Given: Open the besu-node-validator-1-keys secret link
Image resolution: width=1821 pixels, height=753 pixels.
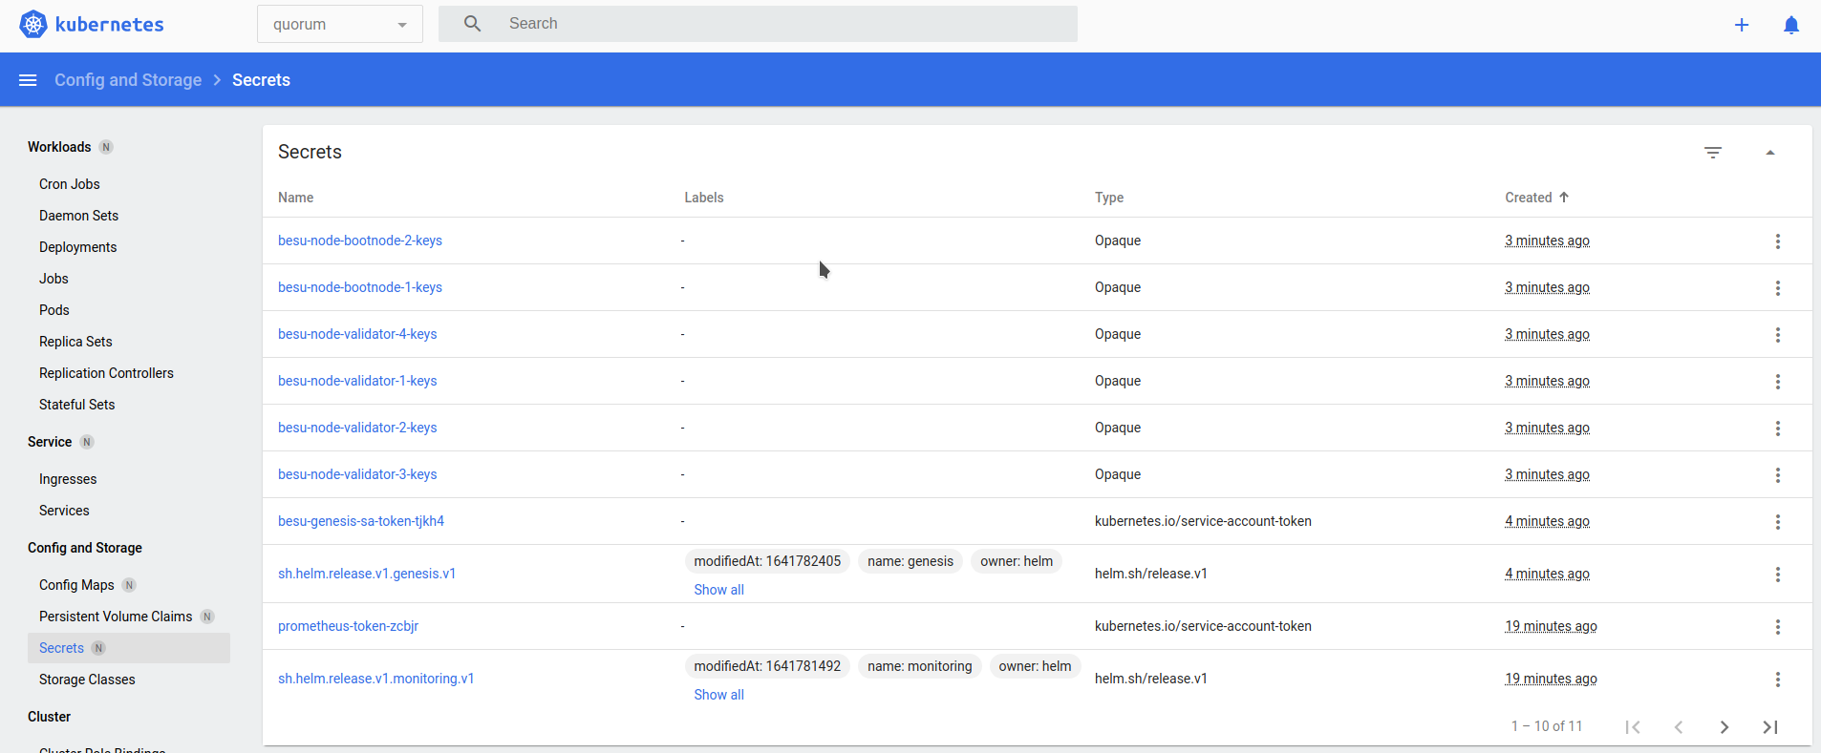Looking at the screenshot, I should tap(357, 381).
